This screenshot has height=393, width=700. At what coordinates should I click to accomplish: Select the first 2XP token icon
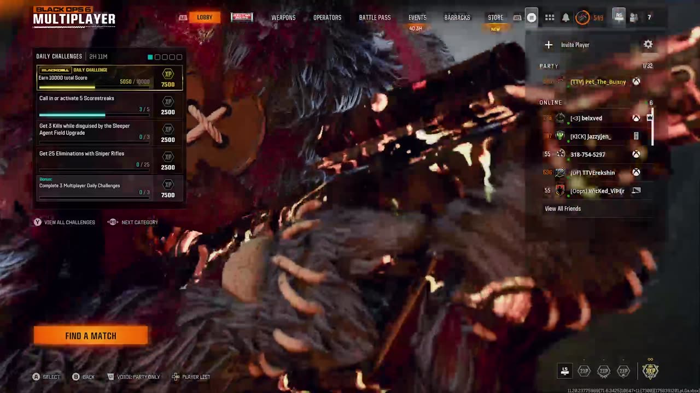584,371
